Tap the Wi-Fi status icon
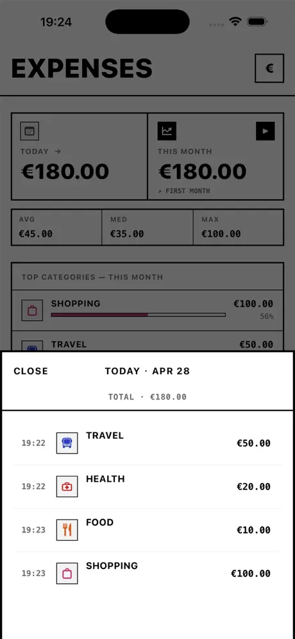 click(235, 22)
